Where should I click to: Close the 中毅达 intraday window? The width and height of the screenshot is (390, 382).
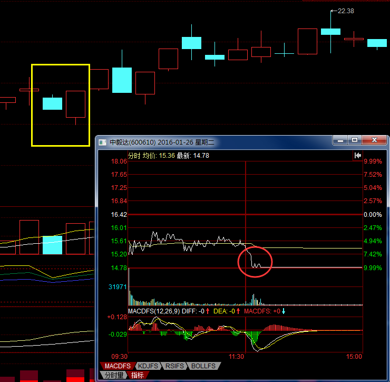374,140
